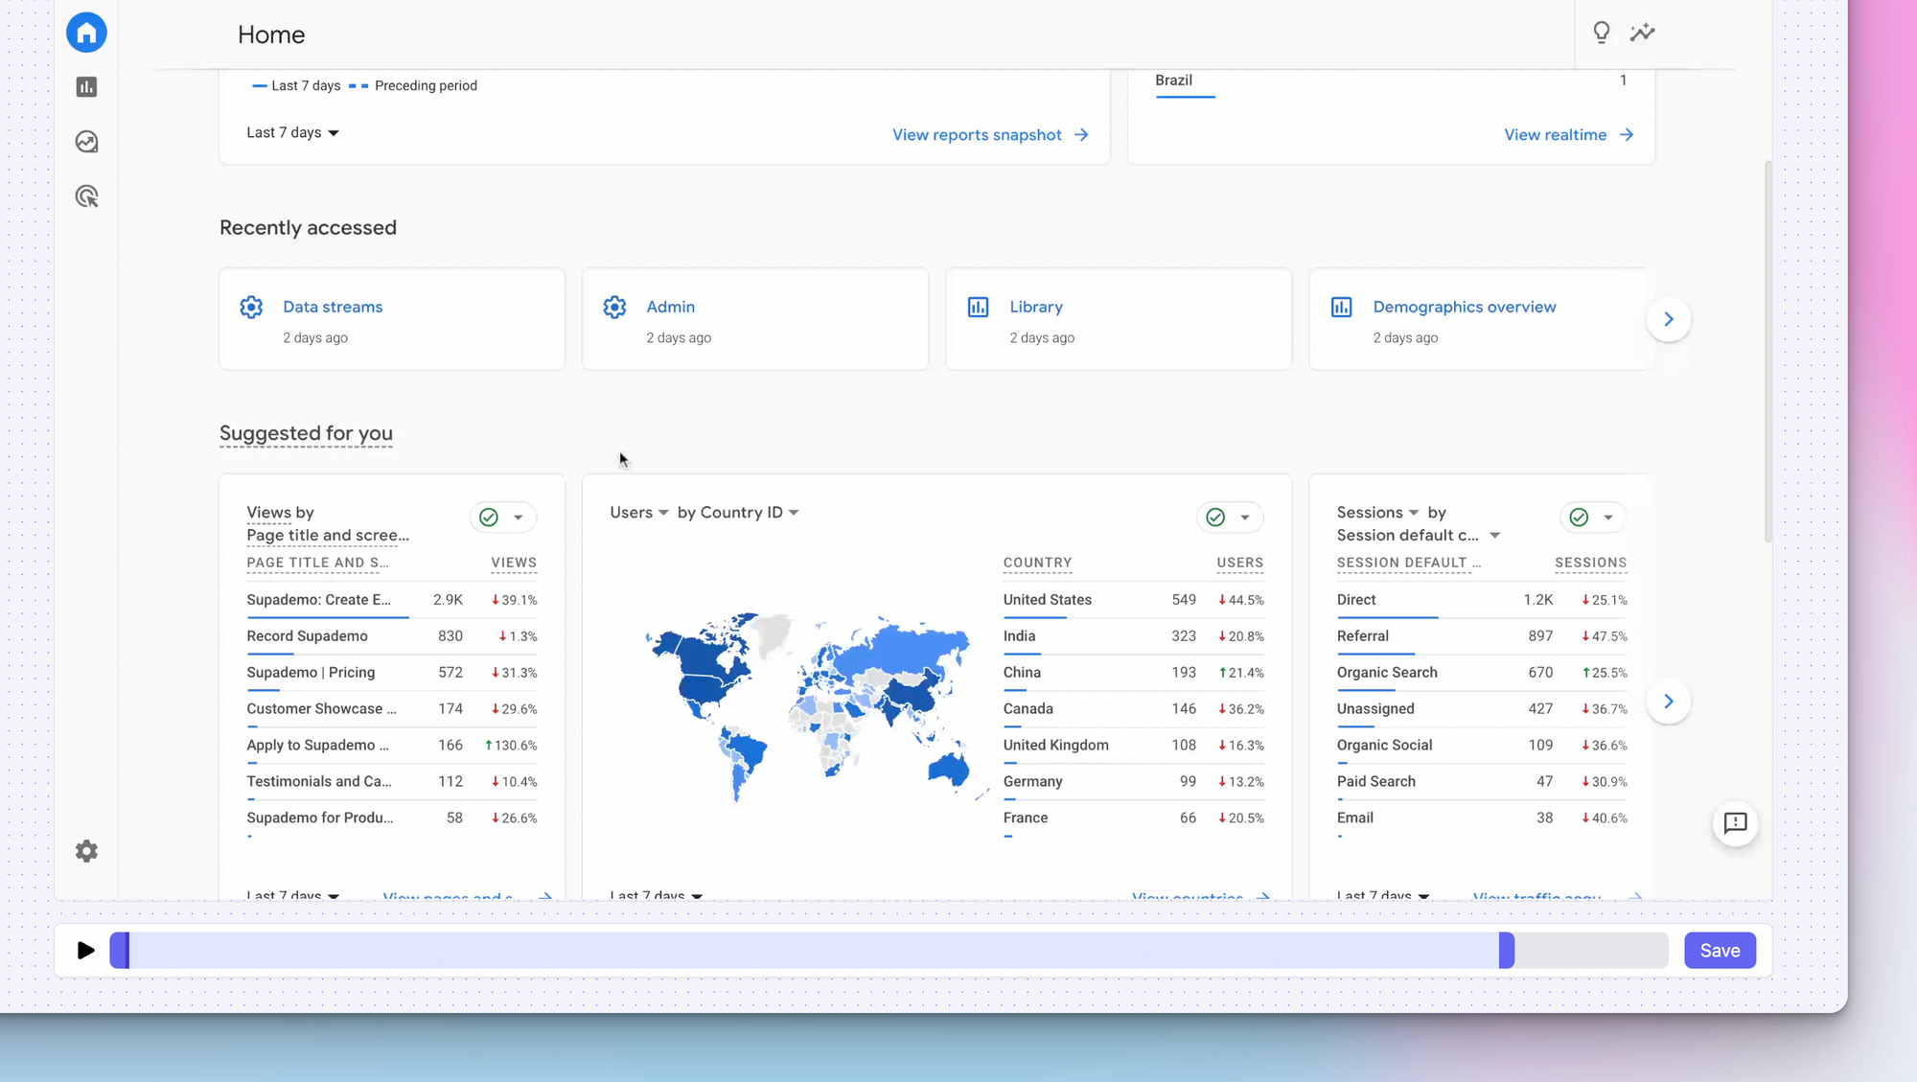1917x1082 pixels.
Task: Select the Record Supademo row
Action: 391,636
